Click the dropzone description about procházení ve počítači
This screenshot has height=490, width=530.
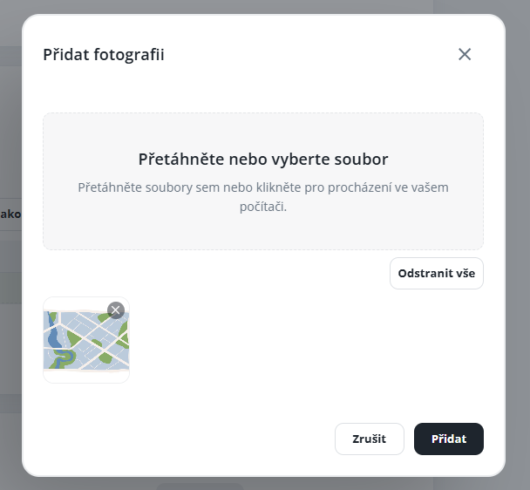point(262,197)
